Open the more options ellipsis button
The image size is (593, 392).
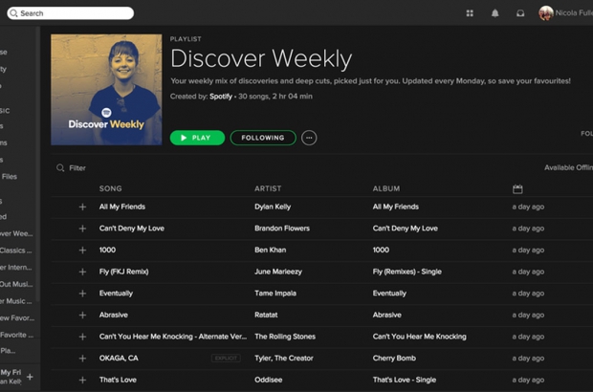pyautogui.click(x=309, y=138)
